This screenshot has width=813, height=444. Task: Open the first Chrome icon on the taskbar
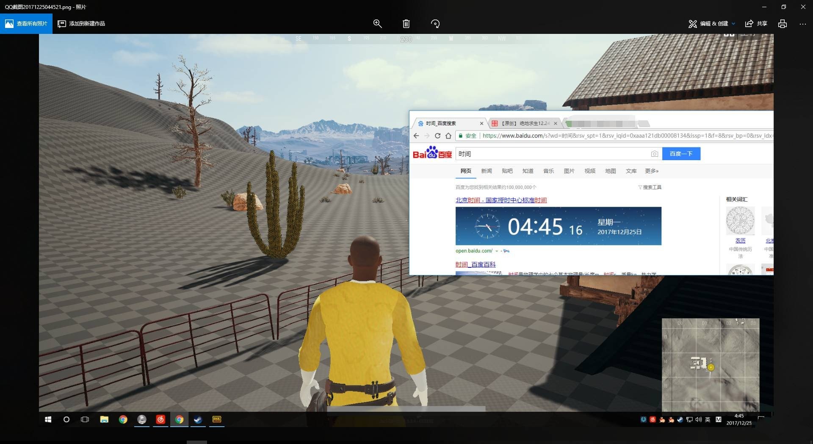point(123,419)
